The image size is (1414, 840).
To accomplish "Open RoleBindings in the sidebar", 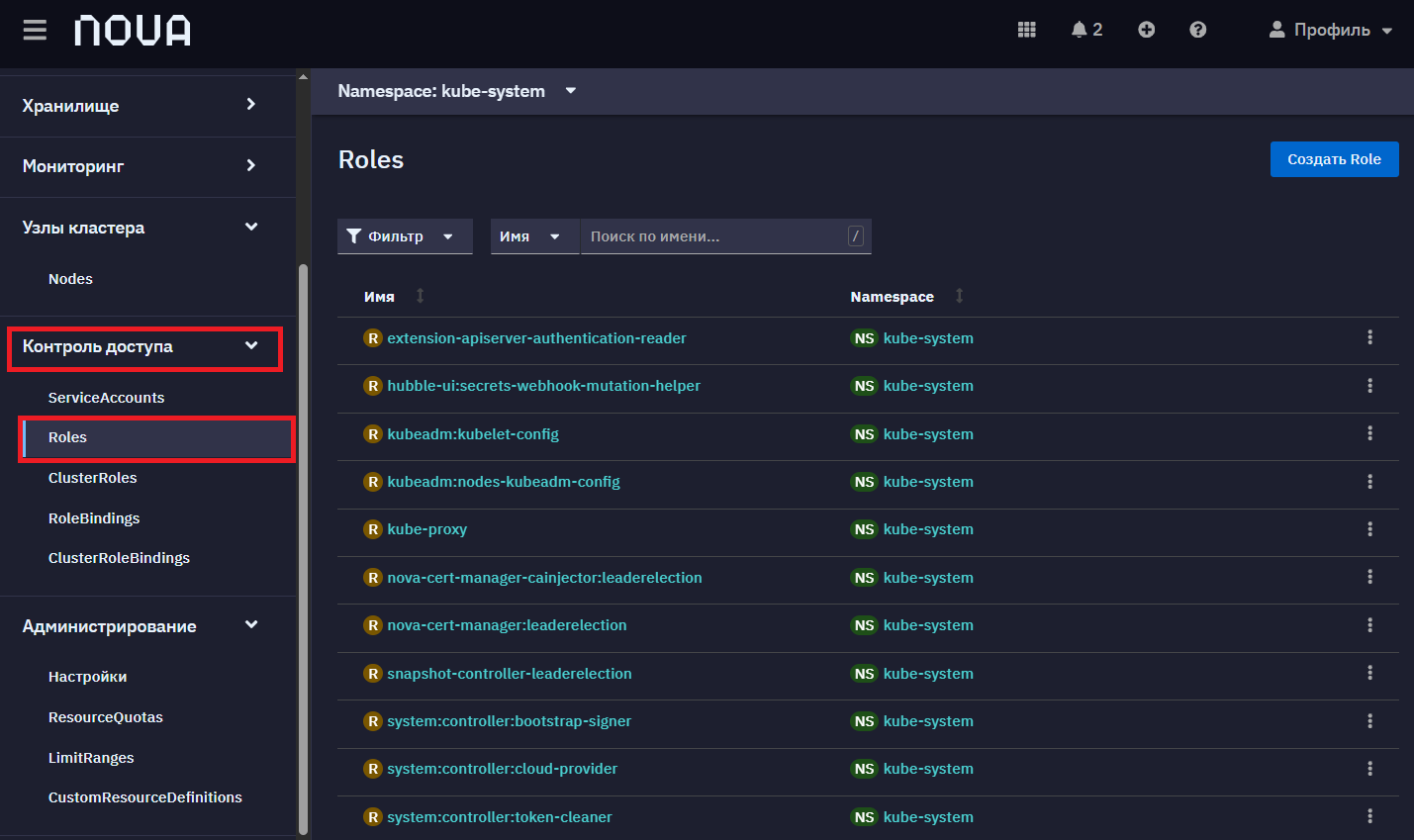I will pyautogui.click(x=94, y=518).
